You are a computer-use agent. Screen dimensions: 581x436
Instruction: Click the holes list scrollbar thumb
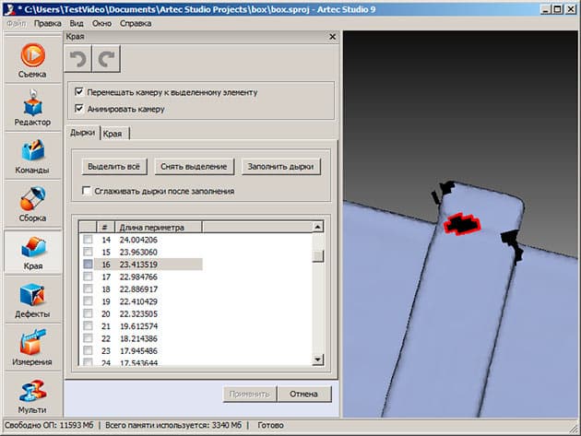317,256
